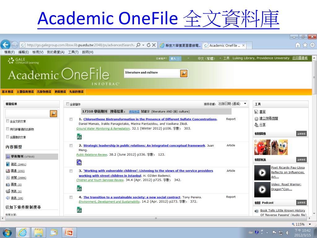Click the volume icon in system tray

tap(287, 233)
